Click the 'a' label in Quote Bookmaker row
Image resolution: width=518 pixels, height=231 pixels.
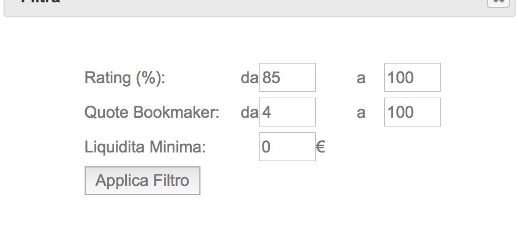[x=361, y=114]
